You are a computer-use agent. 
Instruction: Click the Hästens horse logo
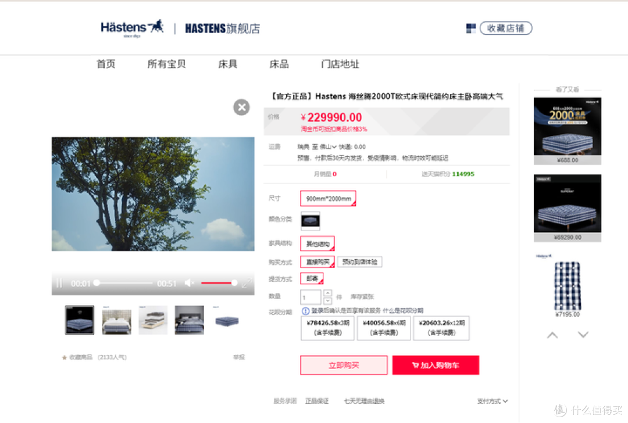pyautogui.click(x=132, y=28)
